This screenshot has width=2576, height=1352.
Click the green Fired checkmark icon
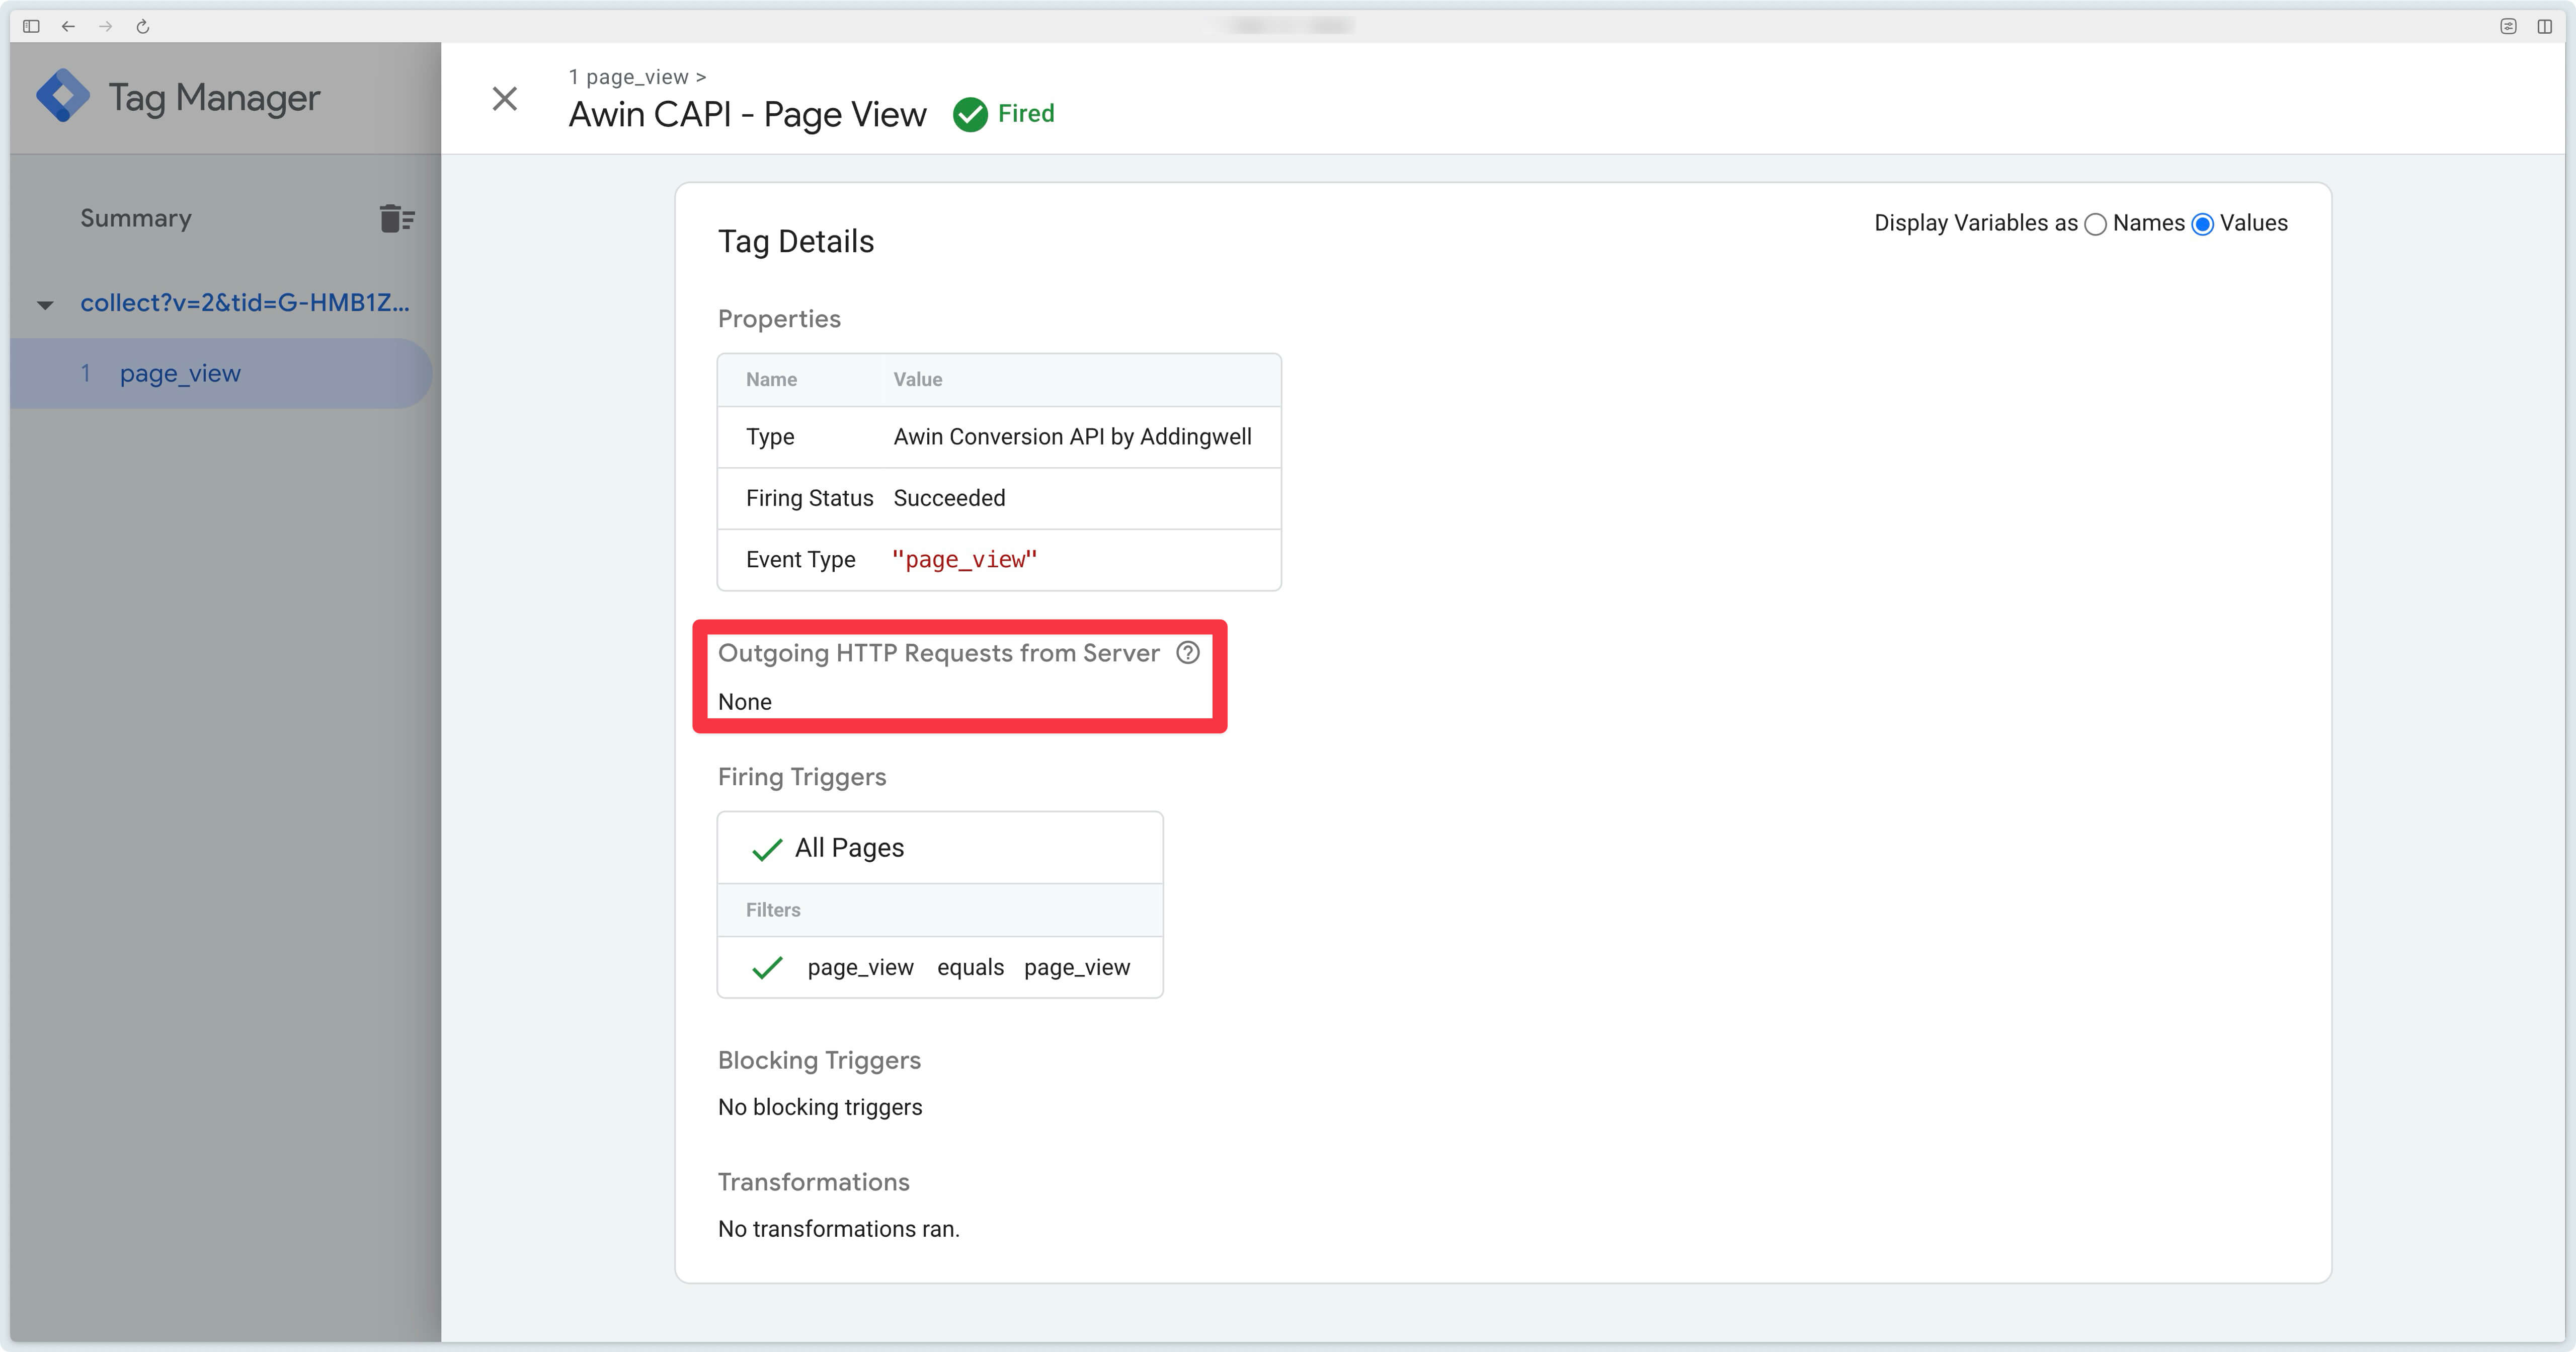(x=970, y=114)
